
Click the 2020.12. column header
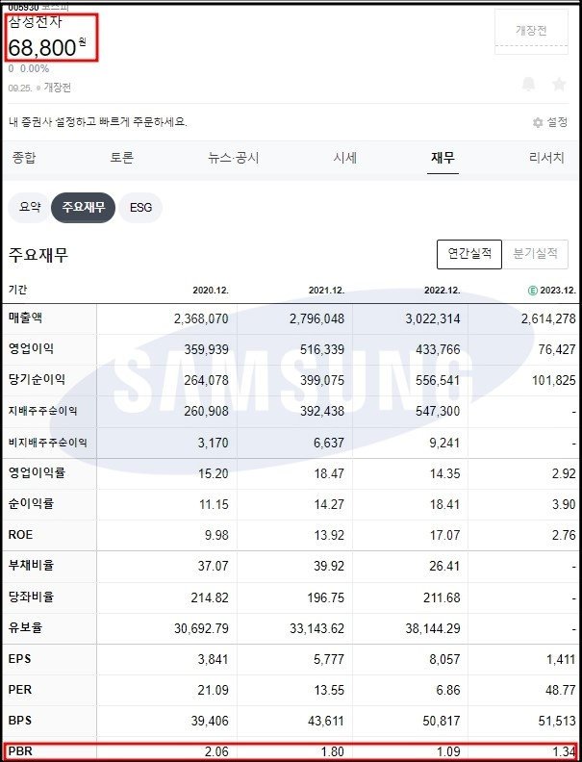click(211, 291)
